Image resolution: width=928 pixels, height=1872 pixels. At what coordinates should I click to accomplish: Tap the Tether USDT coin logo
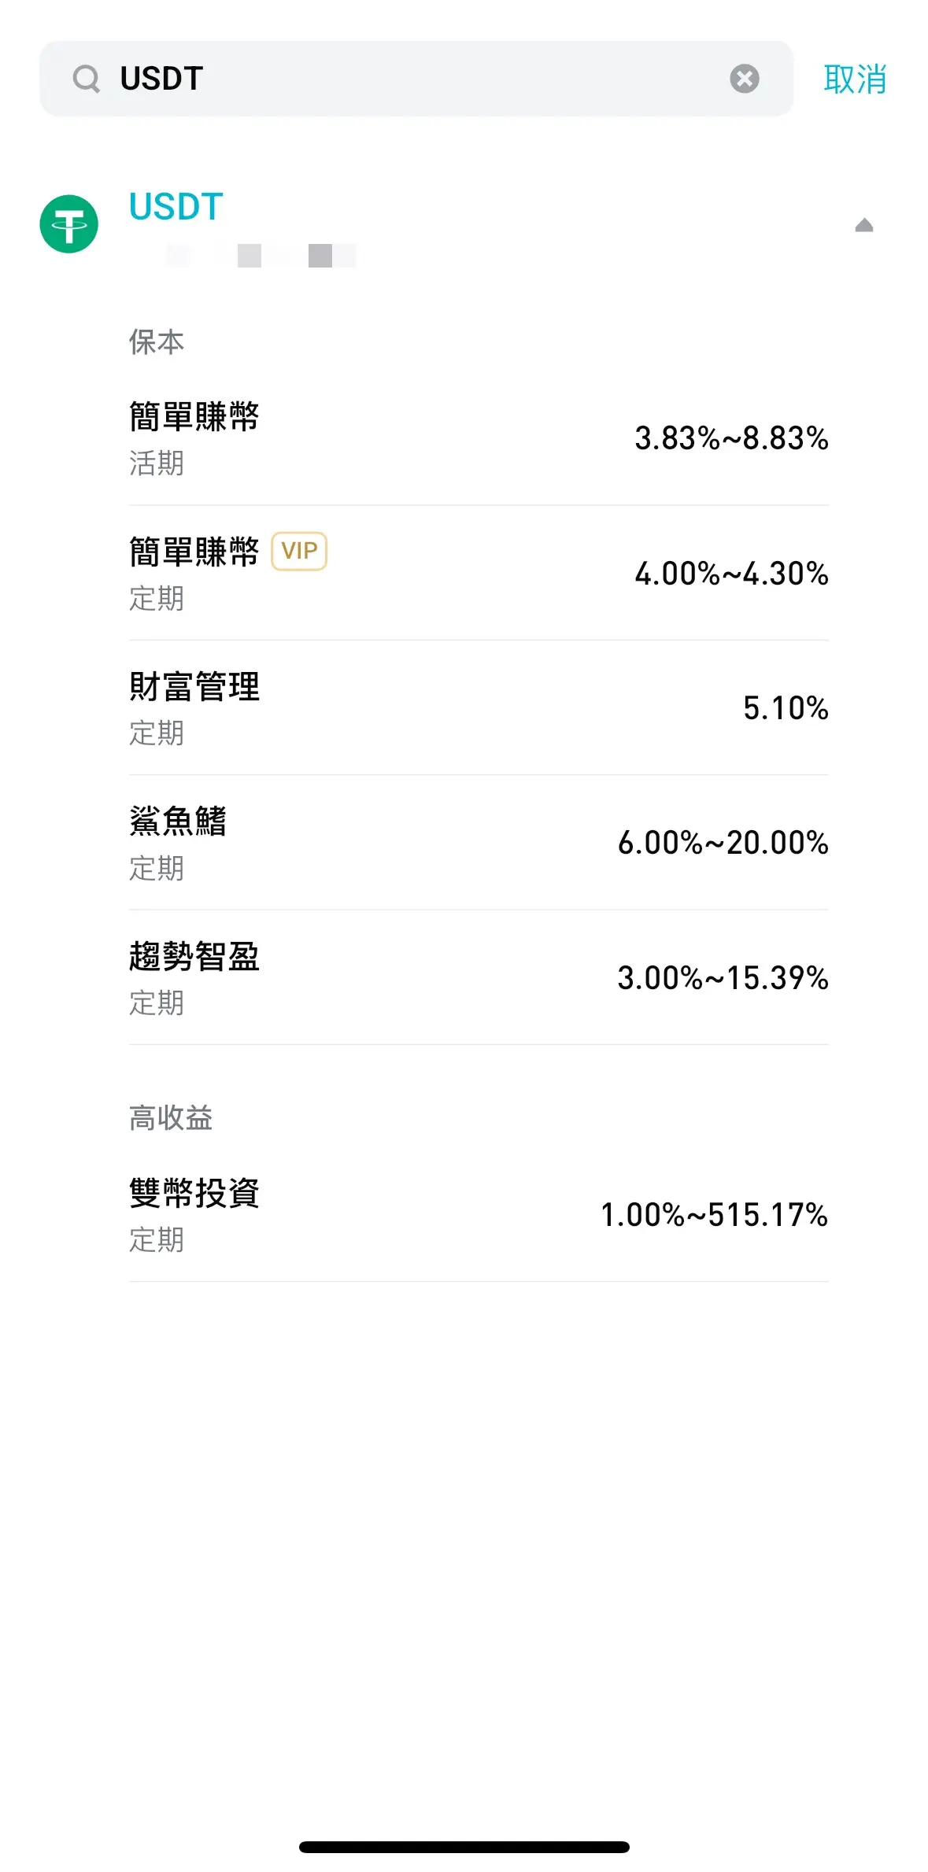point(69,224)
